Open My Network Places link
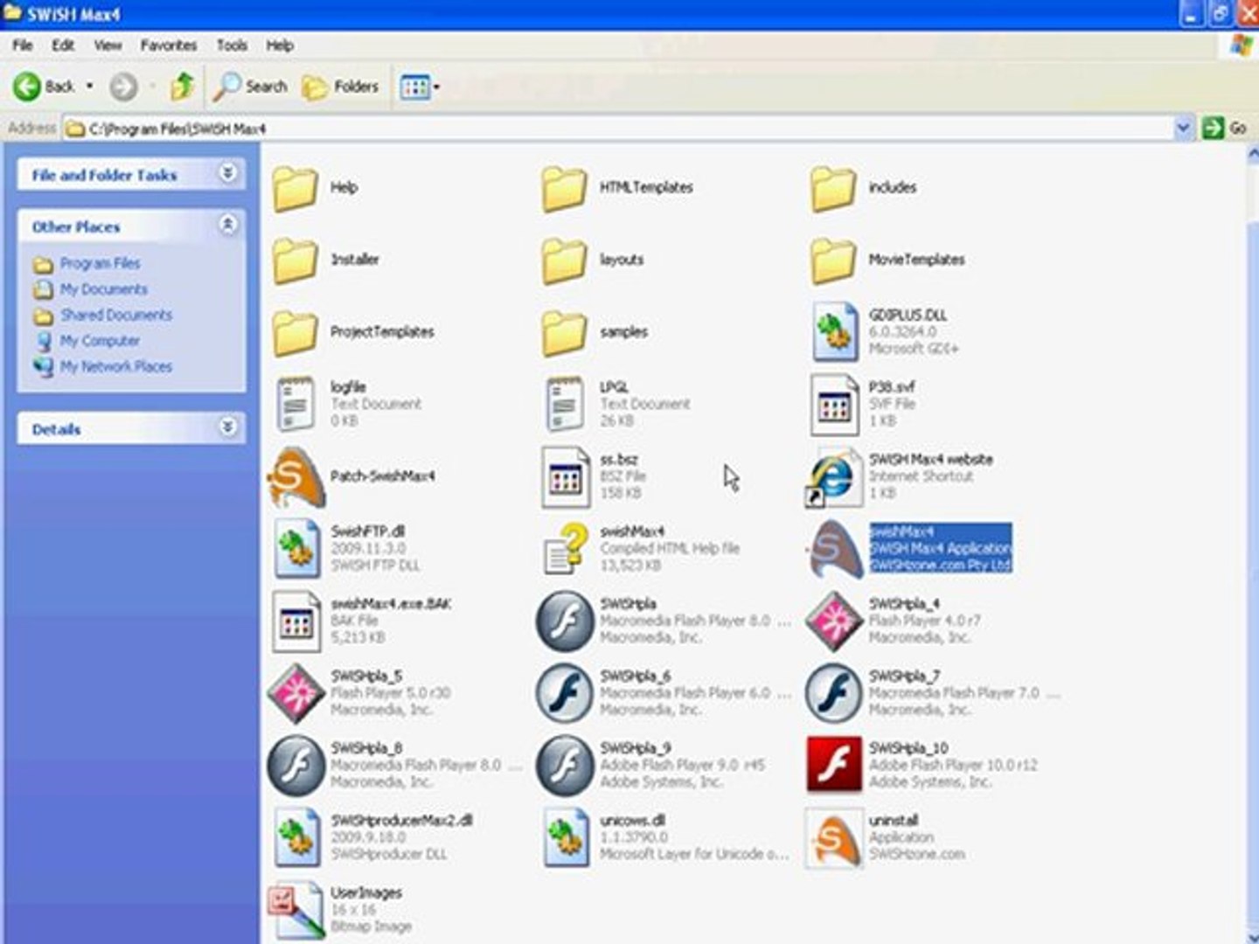The width and height of the screenshot is (1259, 944). 116,366
